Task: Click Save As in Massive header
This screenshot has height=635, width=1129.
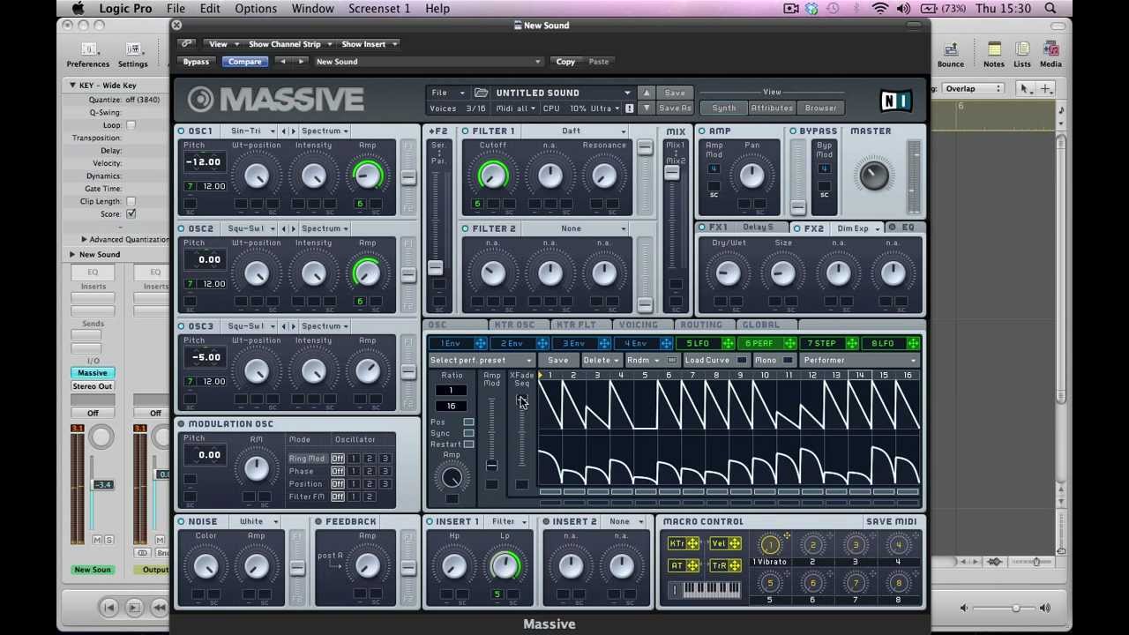Action: [675, 108]
